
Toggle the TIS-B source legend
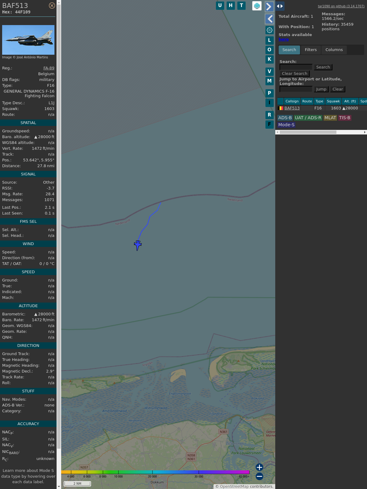345,118
